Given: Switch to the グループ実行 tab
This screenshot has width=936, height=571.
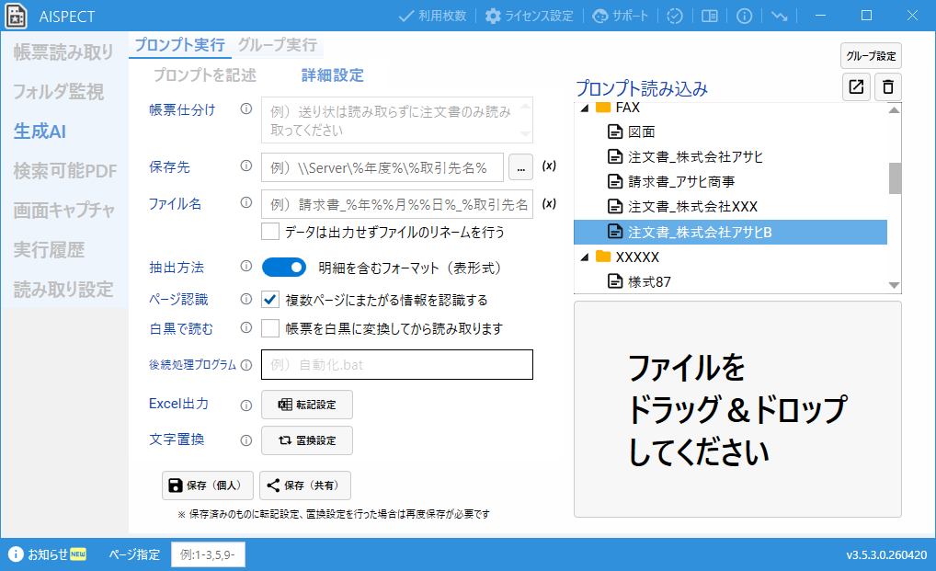Looking at the screenshot, I should [279, 43].
